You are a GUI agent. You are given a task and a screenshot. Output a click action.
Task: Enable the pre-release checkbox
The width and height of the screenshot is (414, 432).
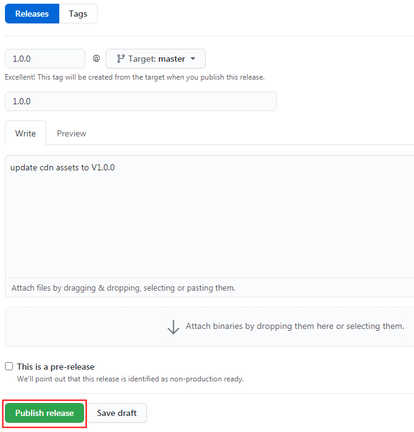pos(9,367)
